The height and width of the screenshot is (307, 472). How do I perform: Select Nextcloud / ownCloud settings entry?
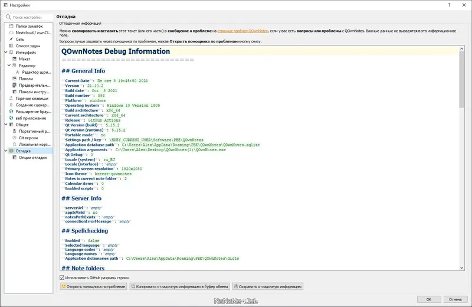[34, 32]
